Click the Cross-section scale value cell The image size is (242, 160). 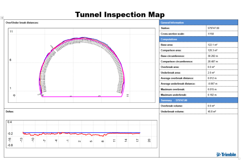coord(222,34)
